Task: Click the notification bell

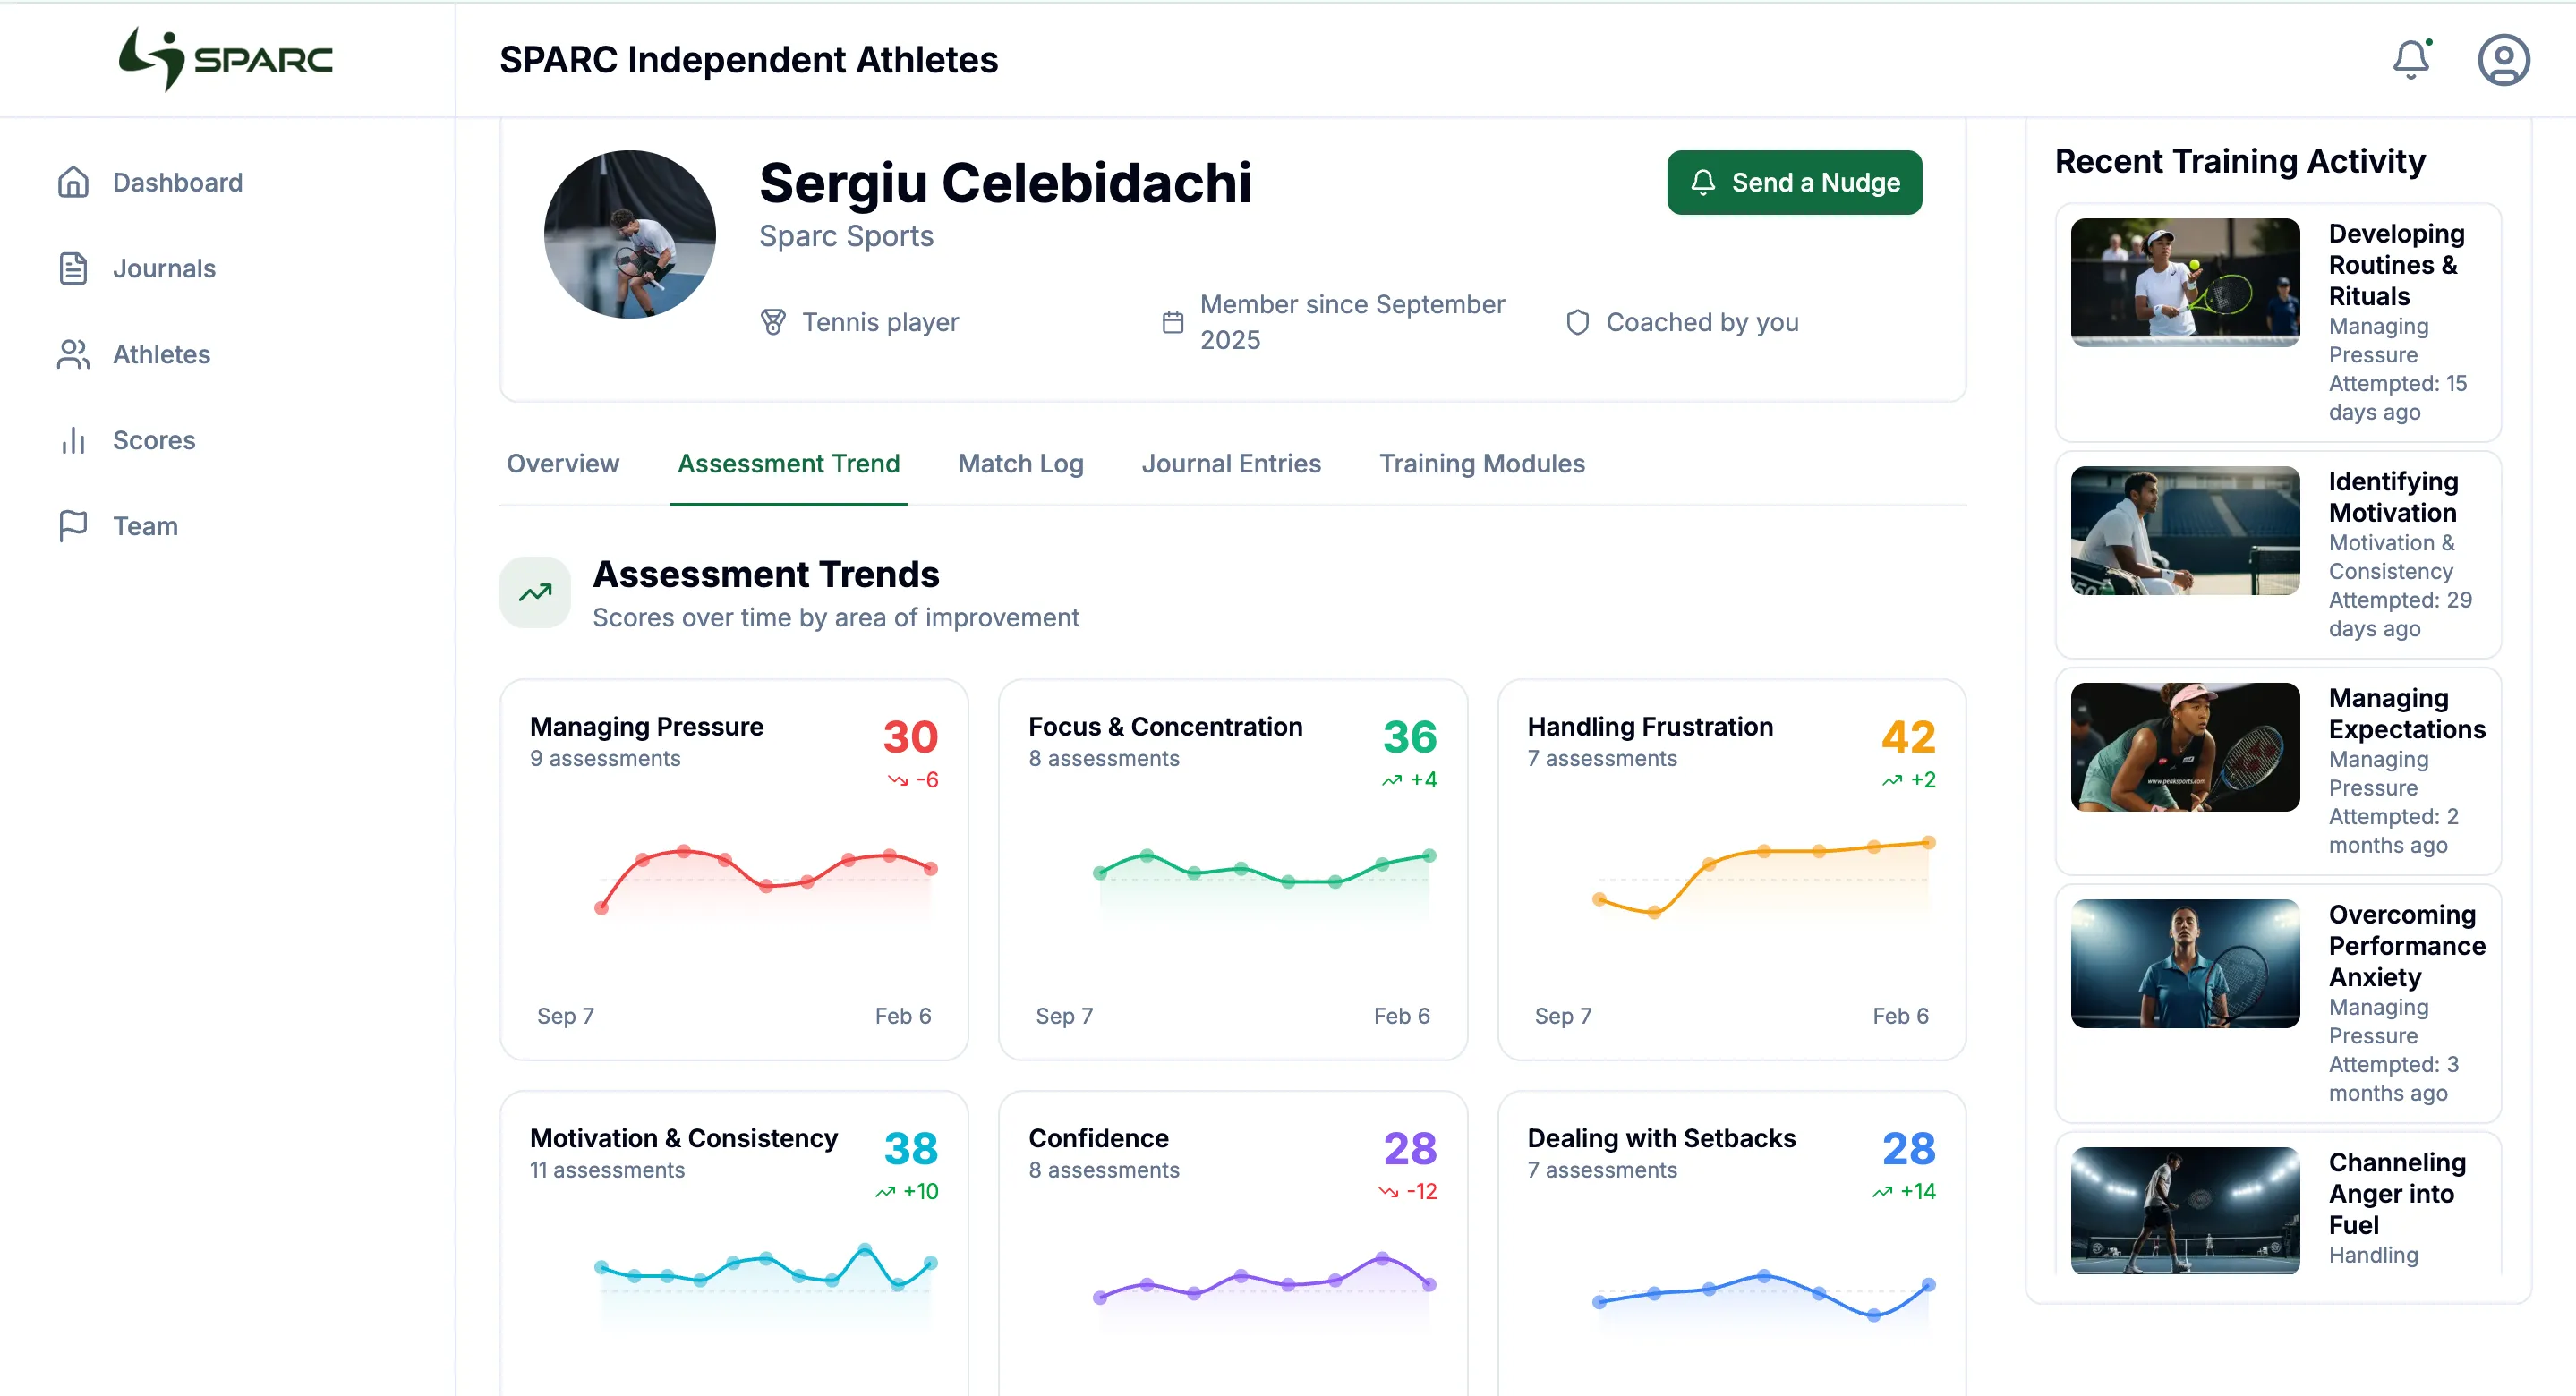Action: pyautogui.click(x=2412, y=60)
